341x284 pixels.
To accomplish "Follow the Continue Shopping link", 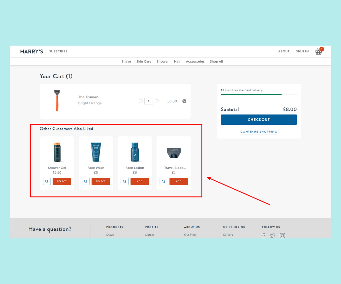I will (x=259, y=132).
